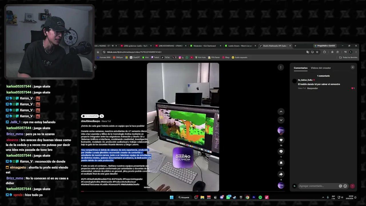Open File Explorer from the taskbar
This screenshot has height=206, width=366.
click(x=202, y=197)
